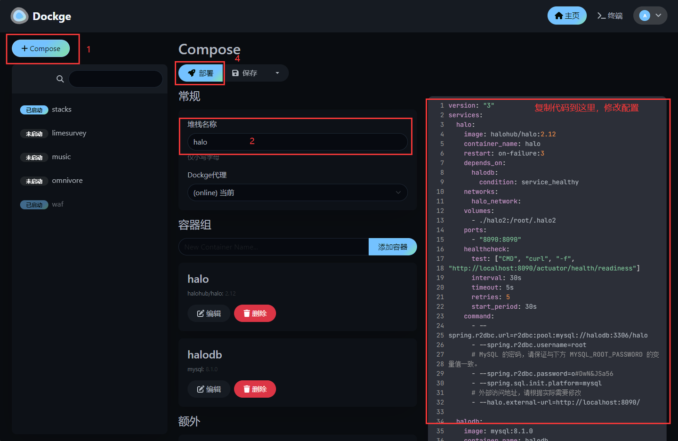Click the halohub/halo: 2.12 image label

pyautogui.click(x=211, y=293)
